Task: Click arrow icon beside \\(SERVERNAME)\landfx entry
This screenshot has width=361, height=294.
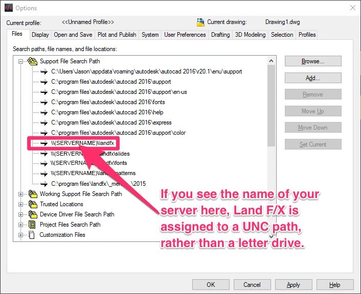Action: coord(44,143)
